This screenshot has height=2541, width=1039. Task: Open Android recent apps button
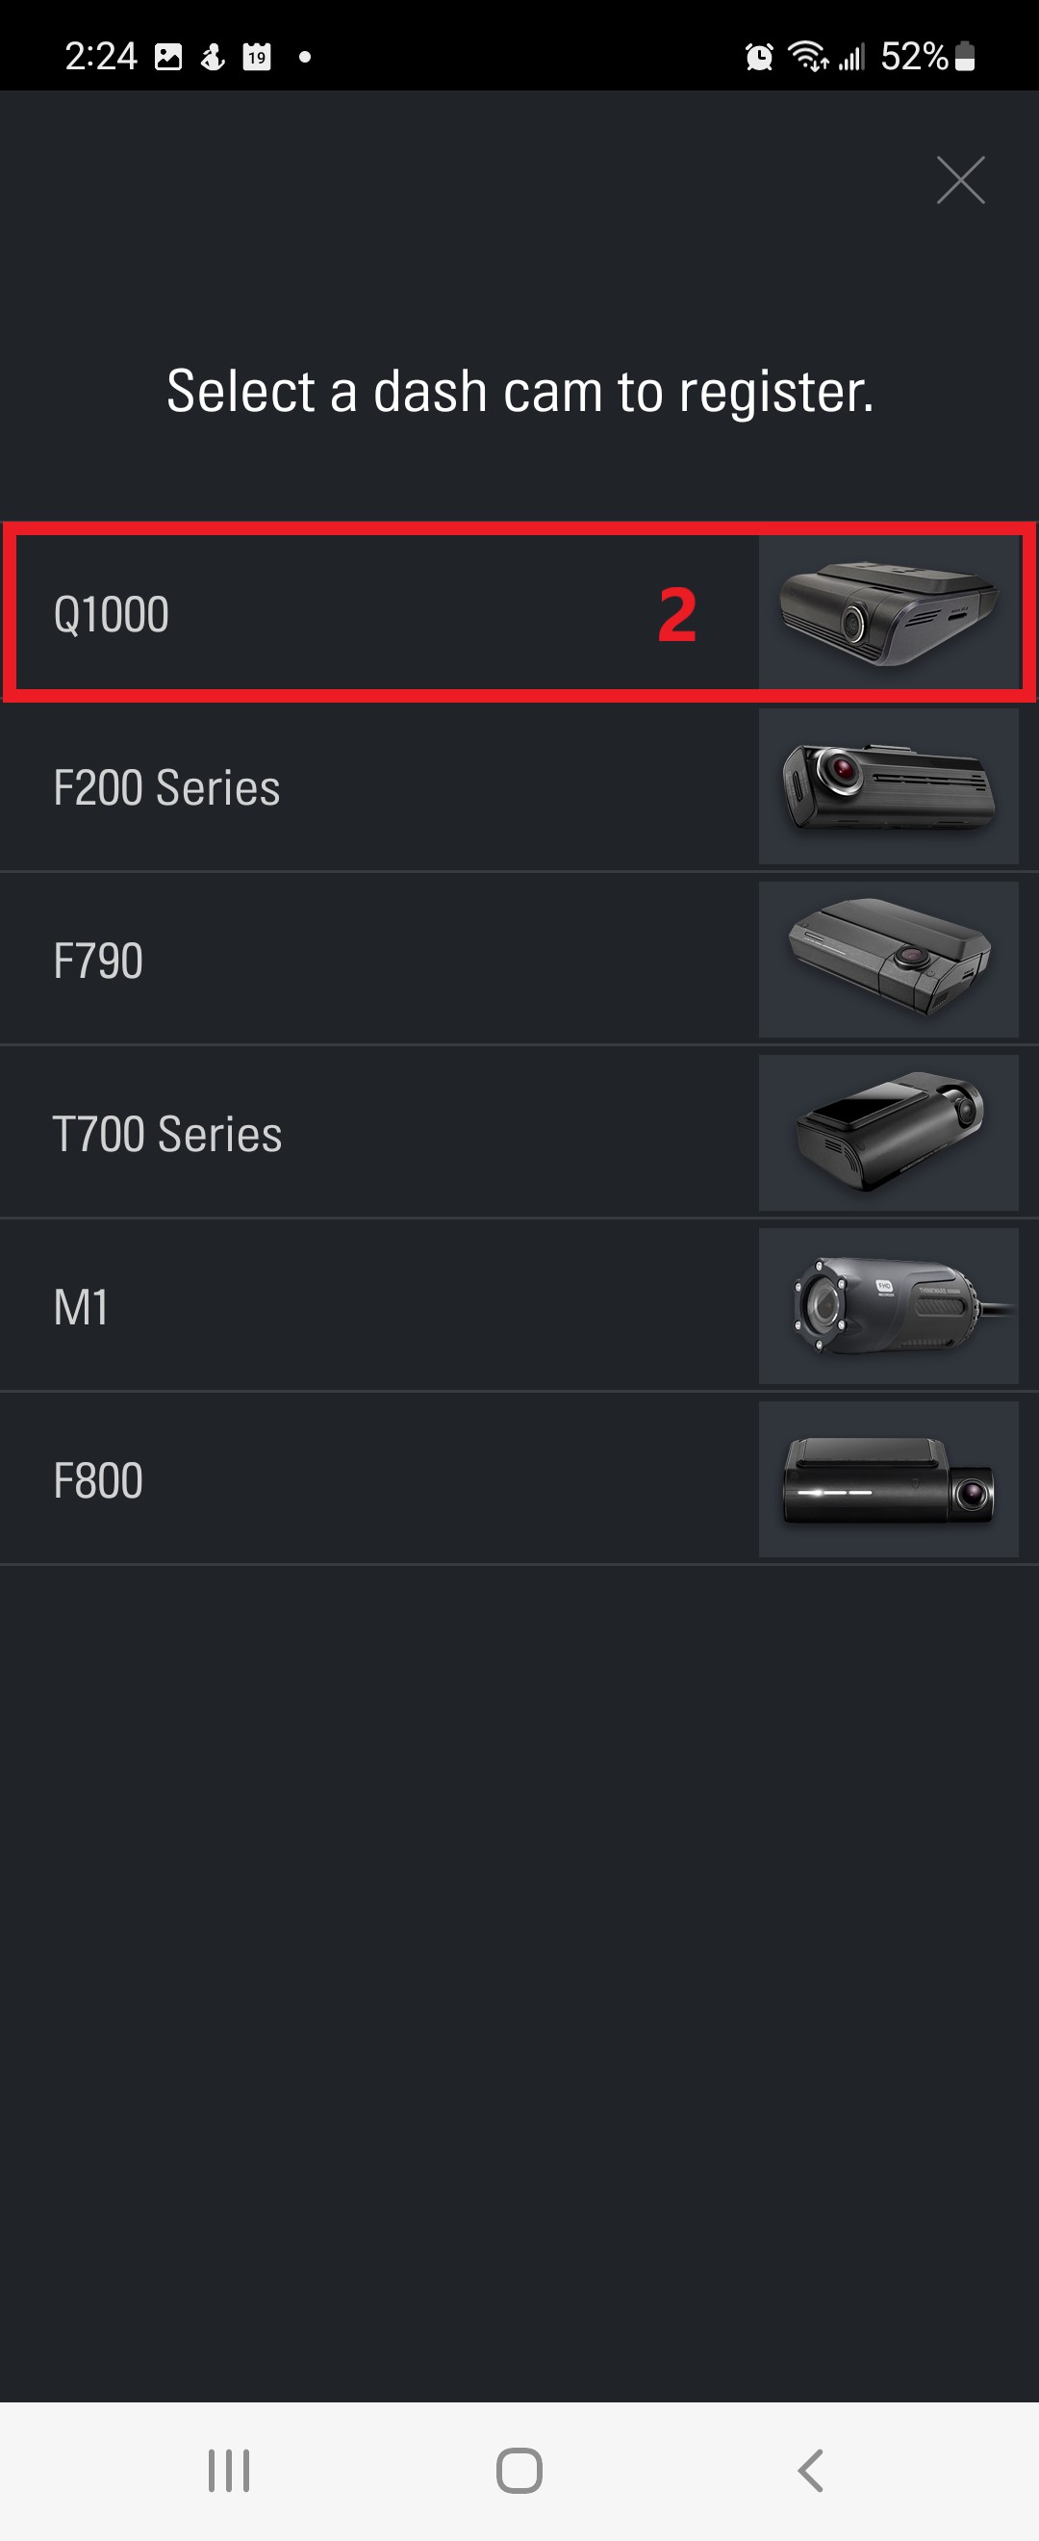[229, 2470]
